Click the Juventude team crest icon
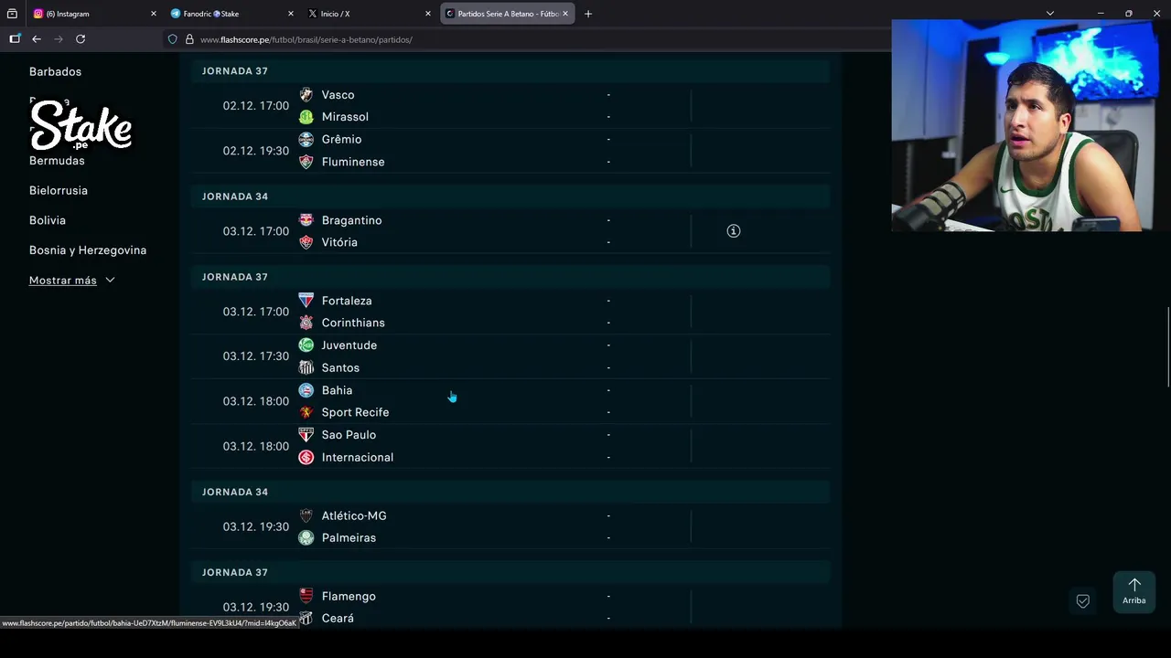1171x658 pixels. [306, 345]
